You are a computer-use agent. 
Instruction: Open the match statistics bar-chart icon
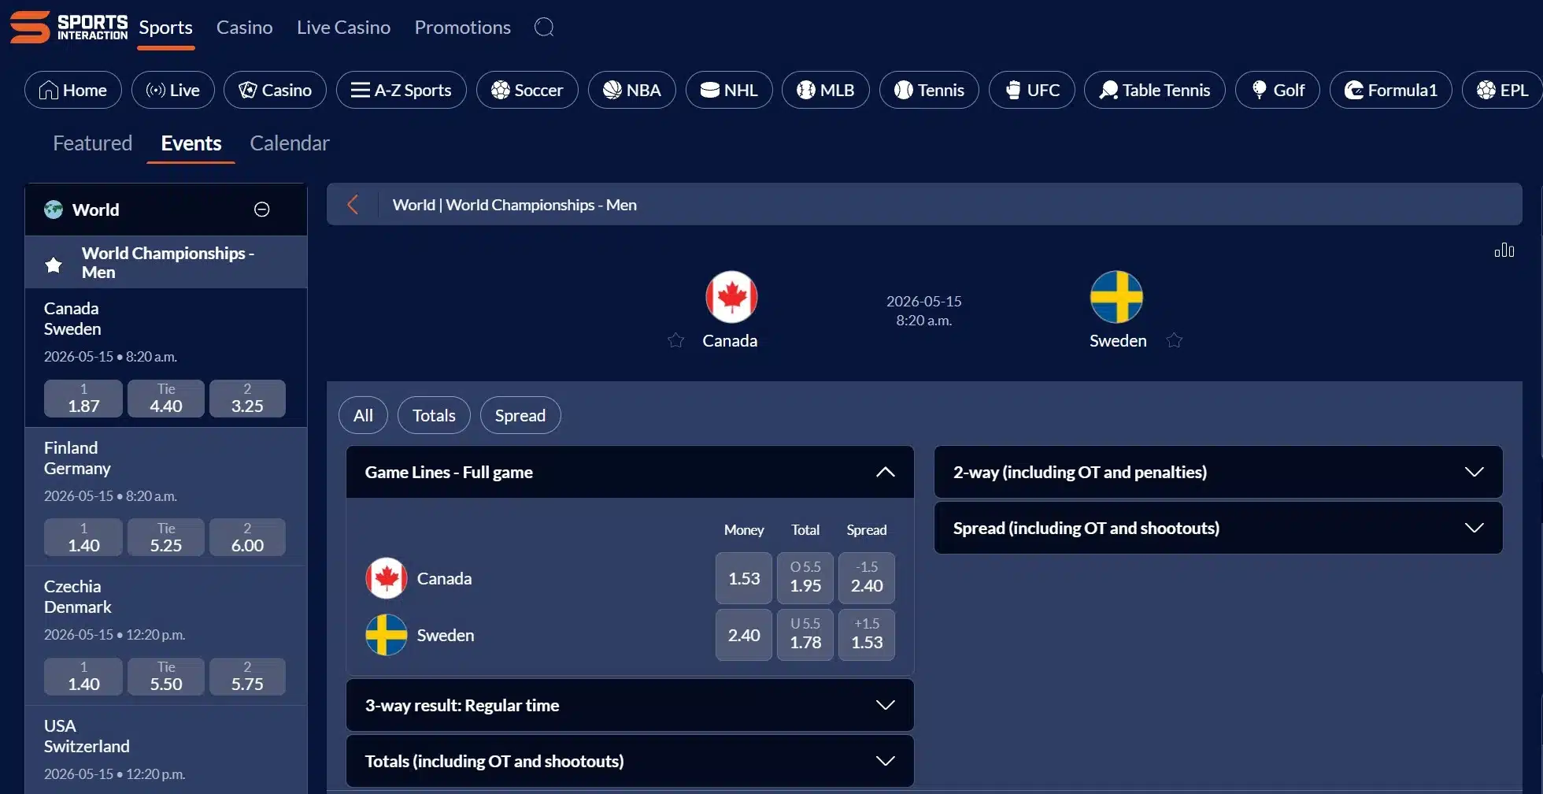point(1504,250)
